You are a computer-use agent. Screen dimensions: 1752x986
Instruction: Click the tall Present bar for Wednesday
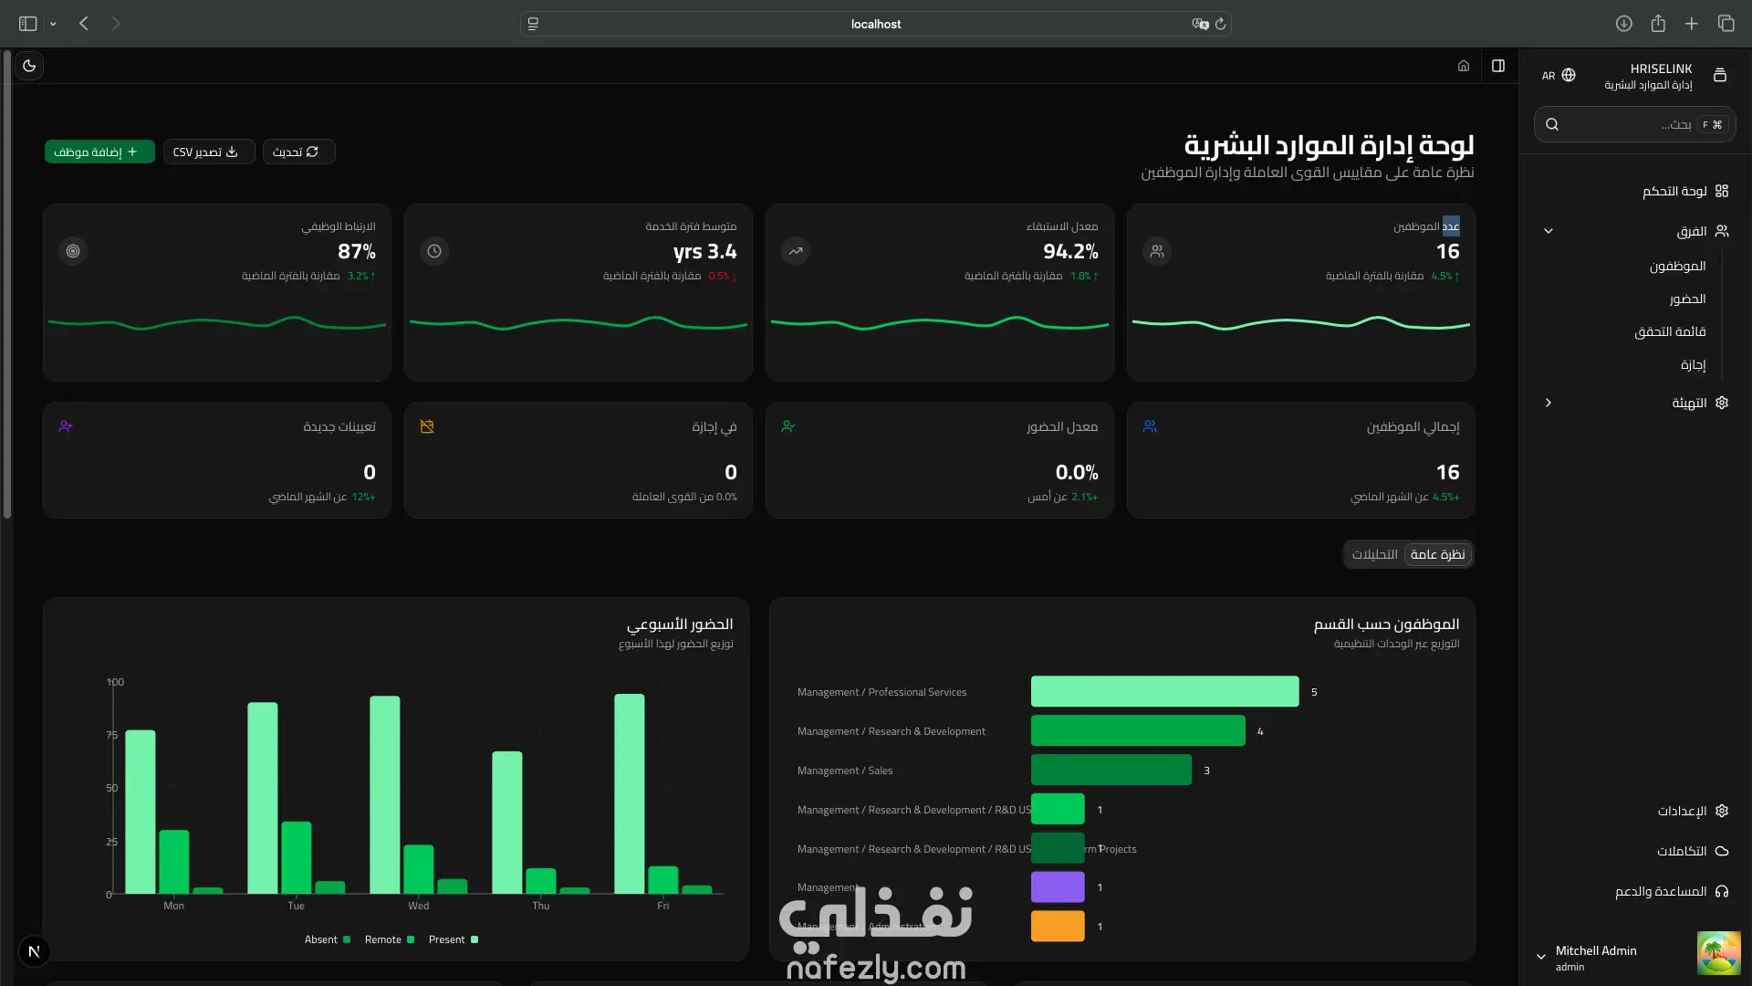385,794
